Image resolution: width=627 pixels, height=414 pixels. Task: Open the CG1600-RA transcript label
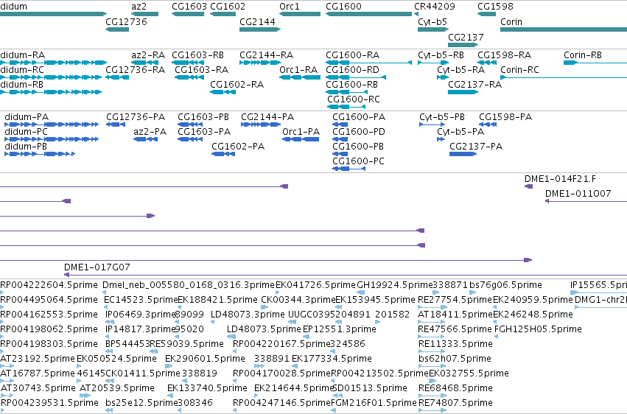[x=352, y=55]
